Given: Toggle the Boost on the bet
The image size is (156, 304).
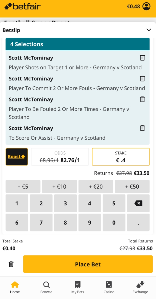Looking at the screenshot, I should pyautogui.click(x=17, y=157).
